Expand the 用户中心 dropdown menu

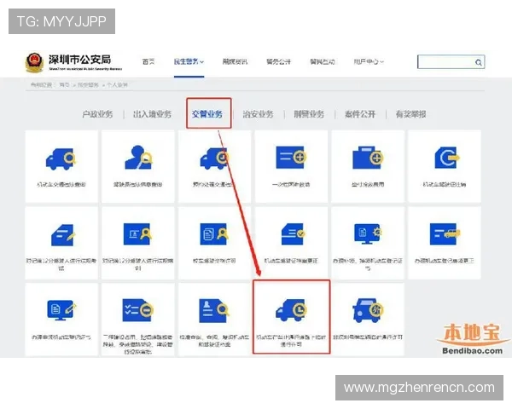tap(369, 62)
